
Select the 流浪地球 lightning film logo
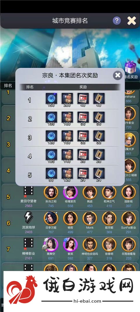pyautogui.click(x=28, y=217)
